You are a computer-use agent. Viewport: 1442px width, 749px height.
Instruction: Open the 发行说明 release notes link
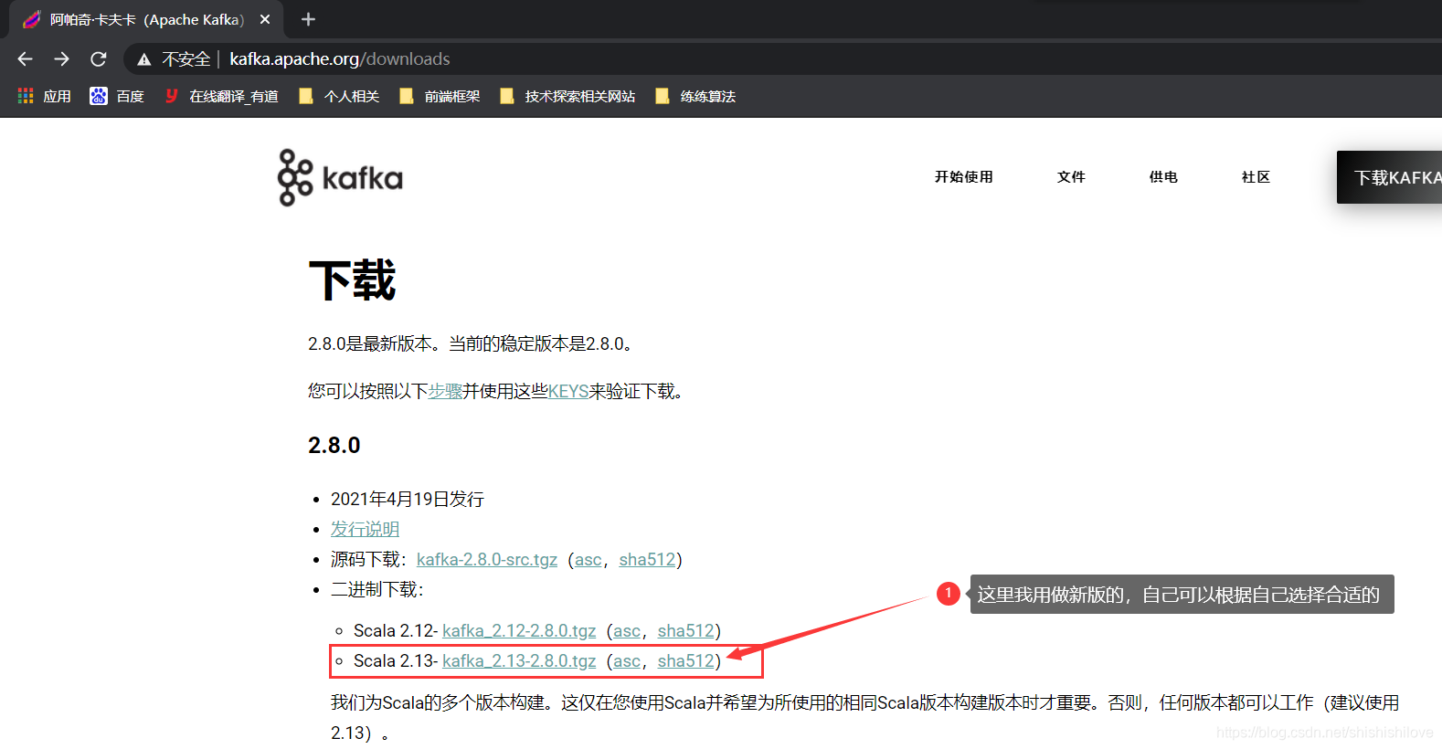coord(365,529)
